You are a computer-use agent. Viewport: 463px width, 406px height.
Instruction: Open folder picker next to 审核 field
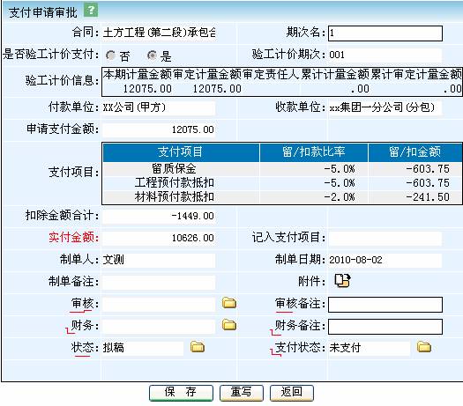click(229, 303)
